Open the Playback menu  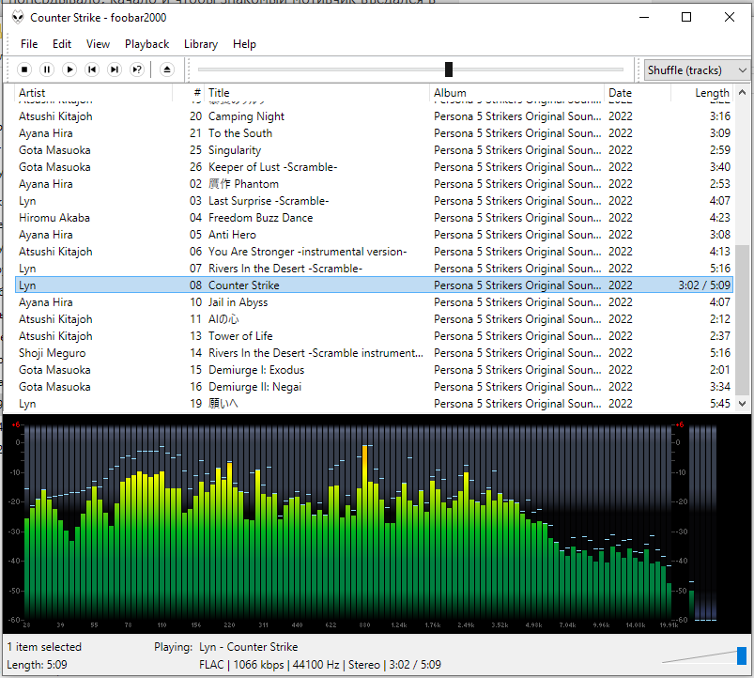pyautogui.click(x=146, y=44)
